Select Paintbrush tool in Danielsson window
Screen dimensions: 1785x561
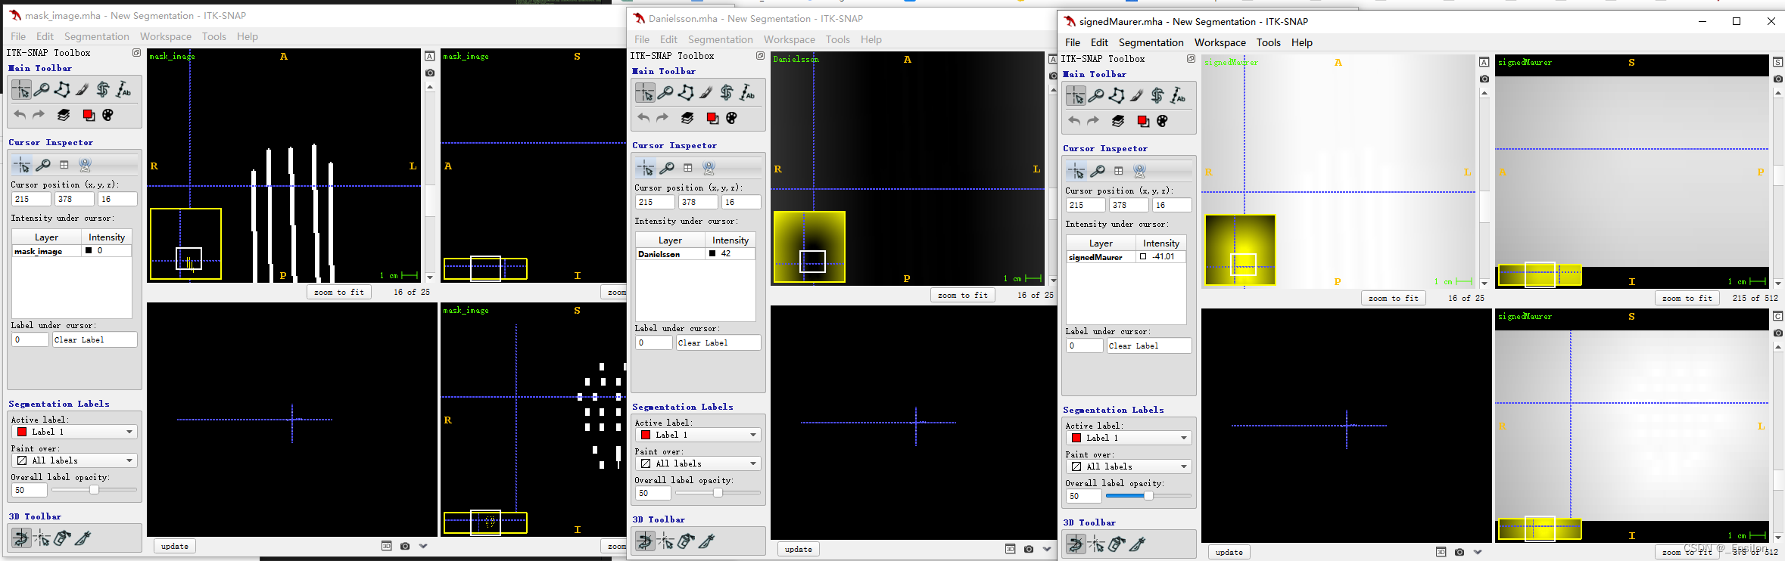(706, 93)
